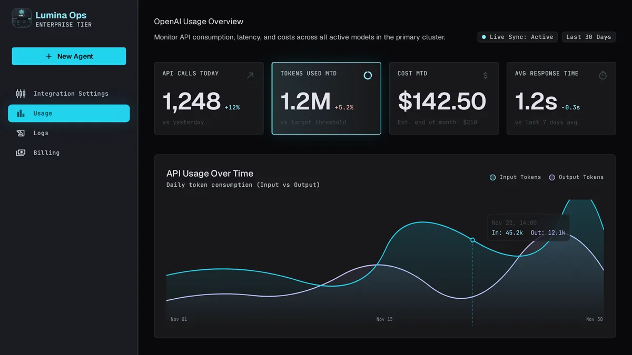Click the +12% change indicator
The width and height of the screenshot is (632, 355).
pos(232,107)
